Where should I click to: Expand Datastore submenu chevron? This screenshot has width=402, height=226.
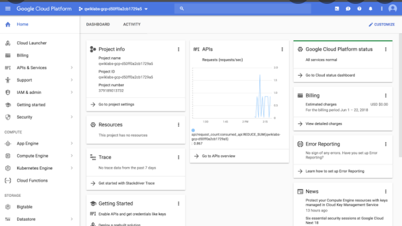tap(72, 219)
